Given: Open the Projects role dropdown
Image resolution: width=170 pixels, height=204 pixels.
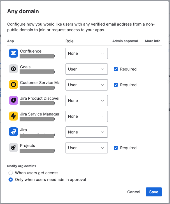Looking at the screenshot, I should [87, 148].
